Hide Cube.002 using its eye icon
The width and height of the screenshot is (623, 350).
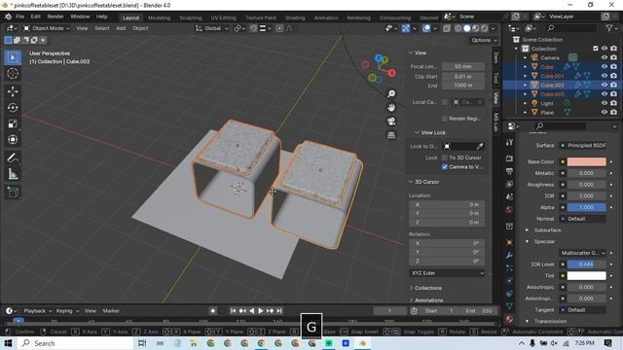605,85
